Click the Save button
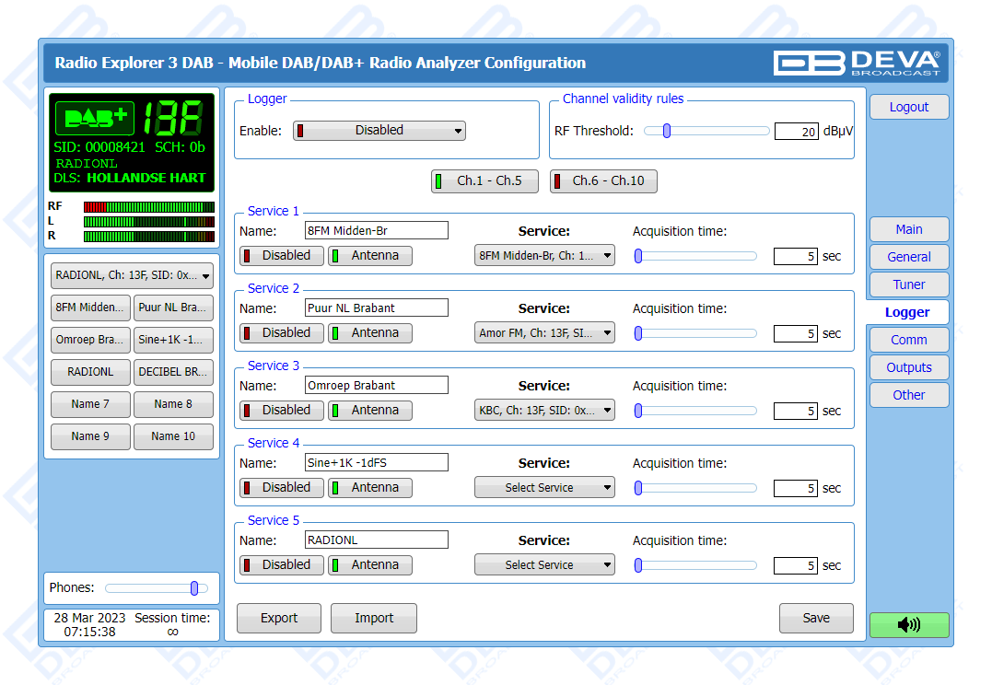Viewport: 992px width, 685px height. click(815, 619)
